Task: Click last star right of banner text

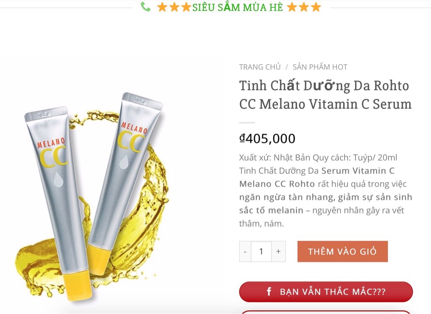Action: (316, 7)
